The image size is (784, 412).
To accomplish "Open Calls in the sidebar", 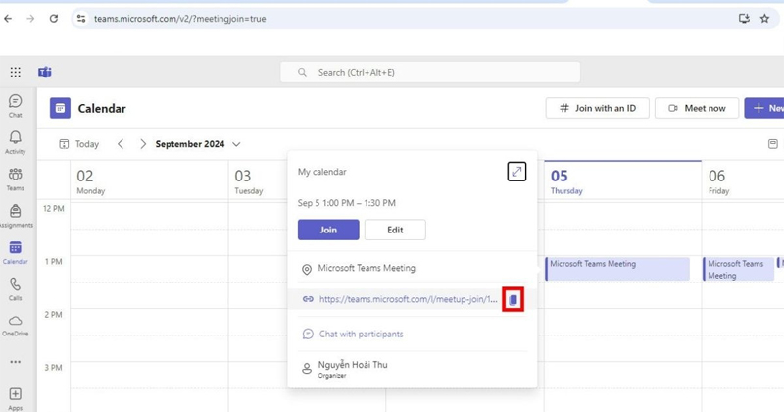I will point(15,289).
